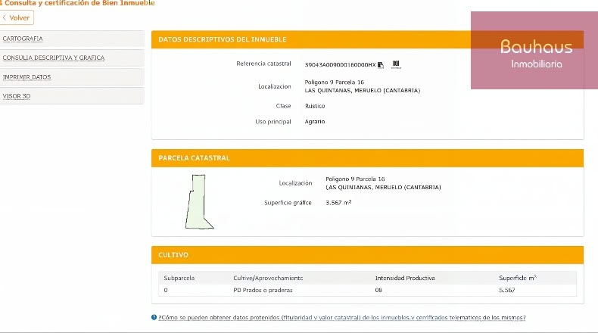Click the Intensidad Productiva column header
This screenshot has height=333, width=598.
(405, 278)
